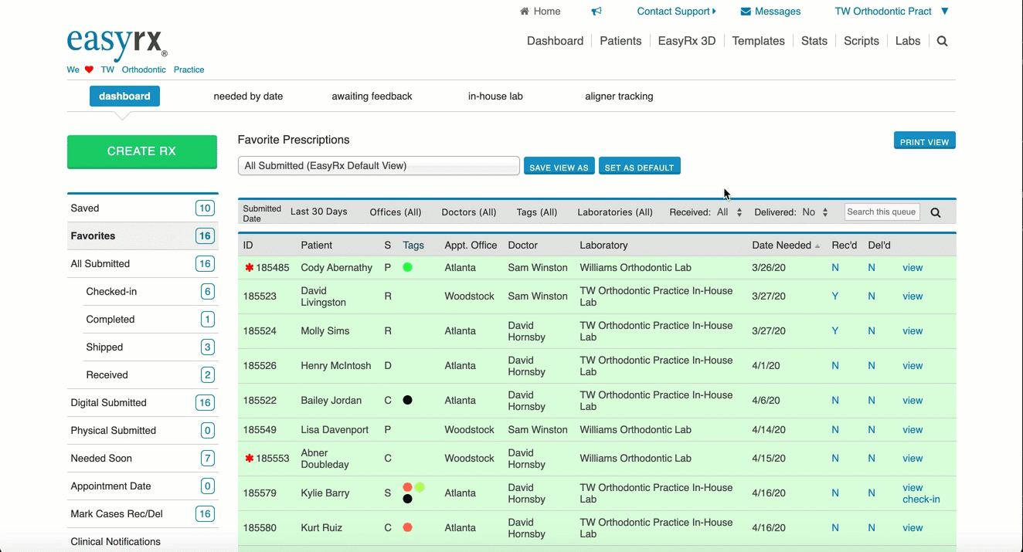This screenshot has width=1023, height=552.
Task: Select the dashboard tab
Action: tap(124, 97)
